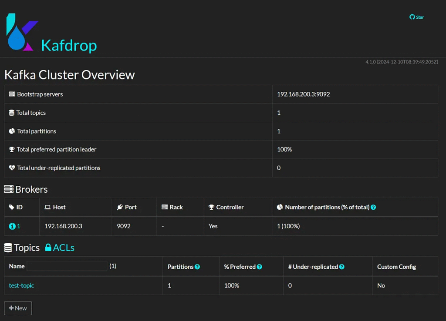Click the 100% preferred value for test-topic
Screen dimensions: 446x321
[x=232, y=285]
